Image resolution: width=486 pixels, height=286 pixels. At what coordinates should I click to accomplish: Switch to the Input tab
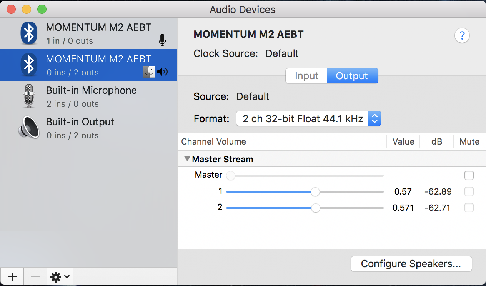click(306, 76)
